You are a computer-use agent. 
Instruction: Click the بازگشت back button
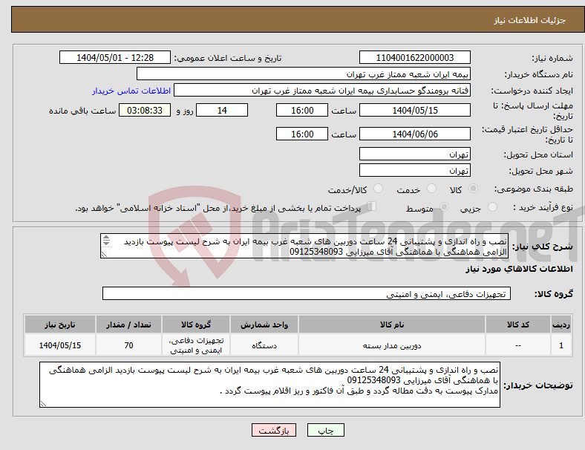tap(274, 430)
